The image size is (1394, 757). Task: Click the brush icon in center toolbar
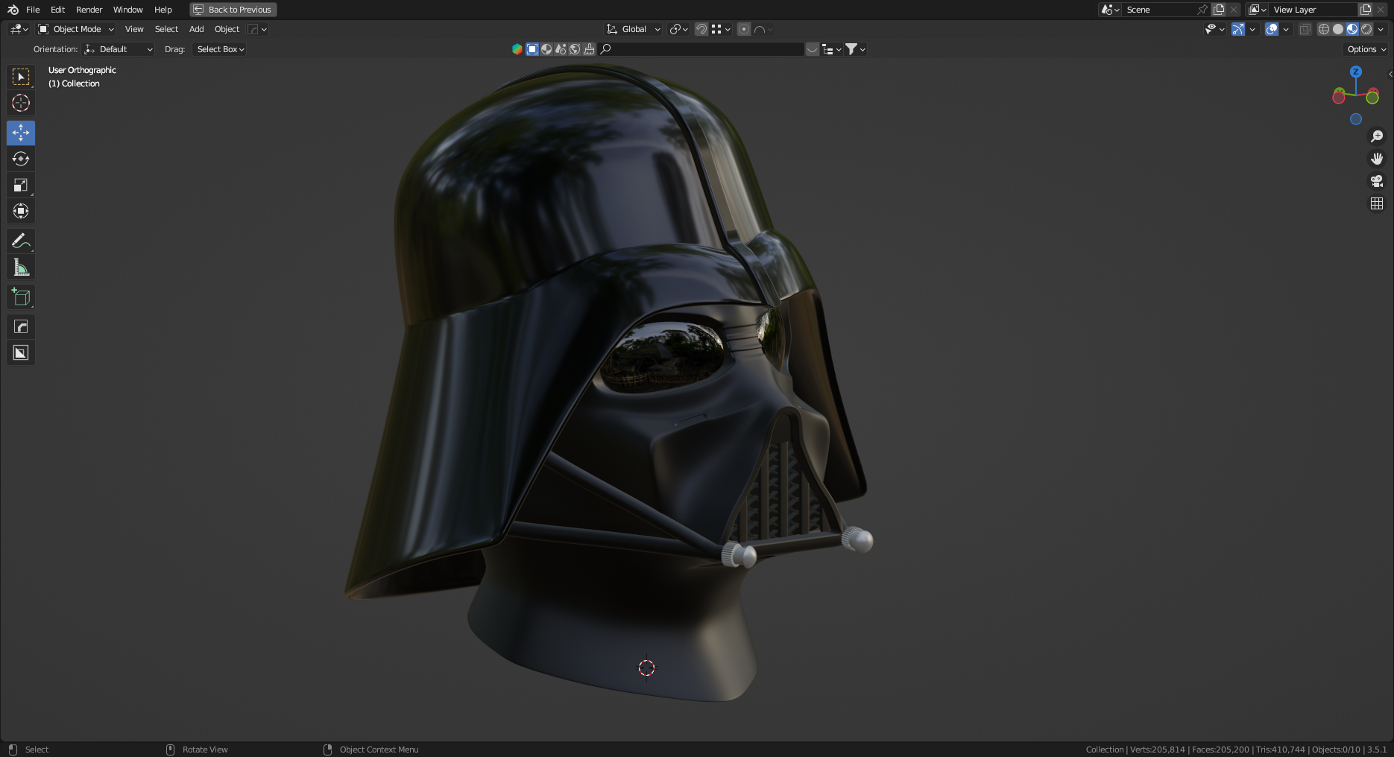coord(589,49)
